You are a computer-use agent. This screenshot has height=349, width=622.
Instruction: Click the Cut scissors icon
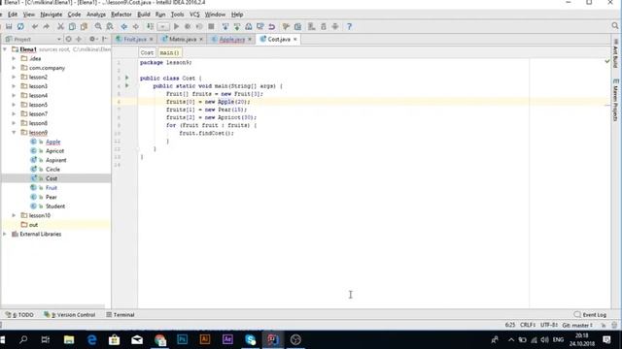60,26
